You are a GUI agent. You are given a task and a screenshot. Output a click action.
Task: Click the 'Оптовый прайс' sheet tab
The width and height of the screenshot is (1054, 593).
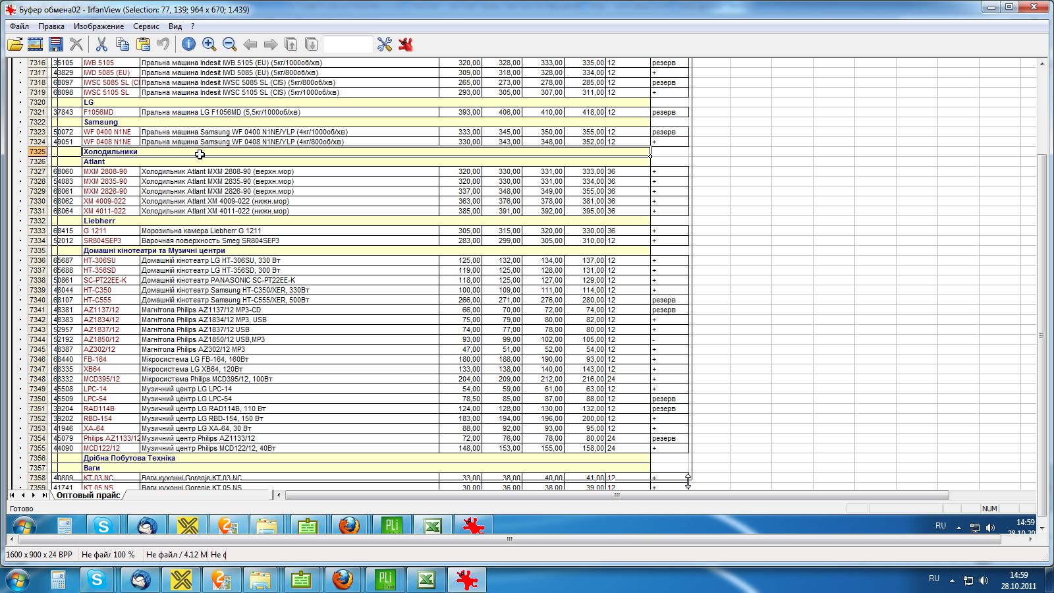click(x=88, y=495)
